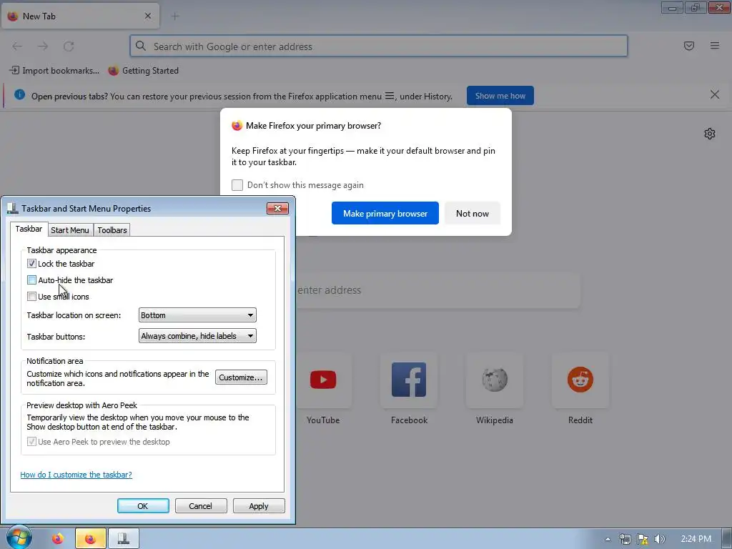The width and height of the screenshot is (732, 549).
Task: Click pinned Firefox taskbar icon
Action: click(57, 539)
